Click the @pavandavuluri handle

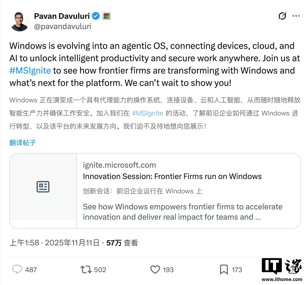tap(63, 26)
